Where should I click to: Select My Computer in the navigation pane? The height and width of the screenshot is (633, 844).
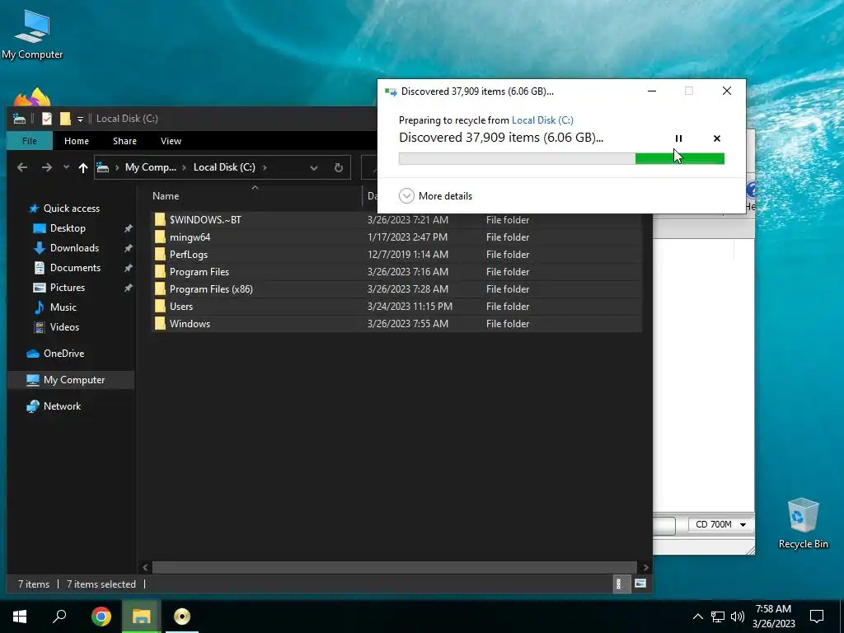pyautogui.click(x=73, y=380)
